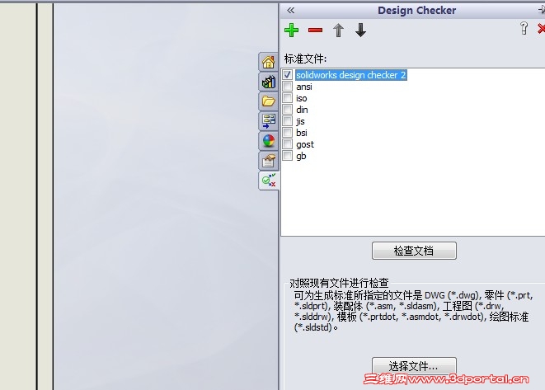The width and height of the screenshot is (545, 390).
Task: Open Design Library tab icon
Action: (x=268, y=82)
